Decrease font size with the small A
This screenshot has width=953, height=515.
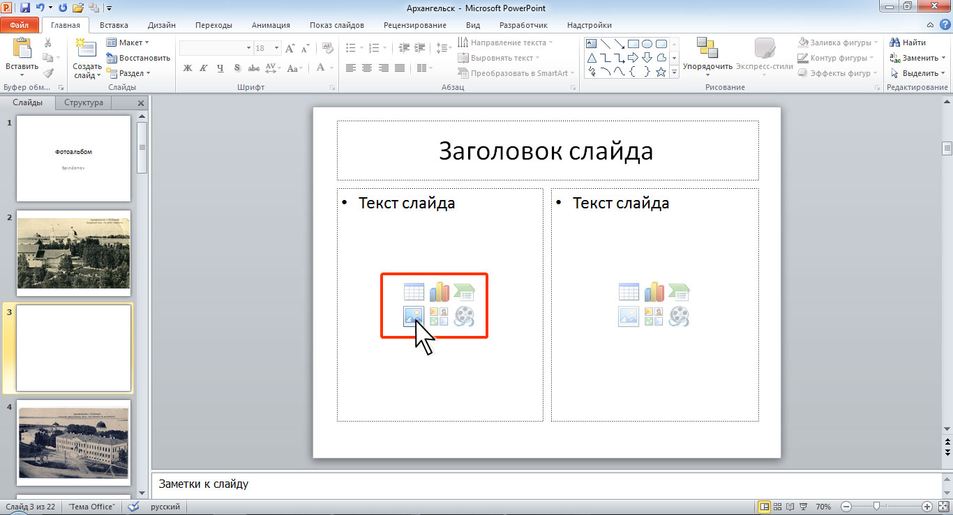pyautogui.click(x=303, y=48)
